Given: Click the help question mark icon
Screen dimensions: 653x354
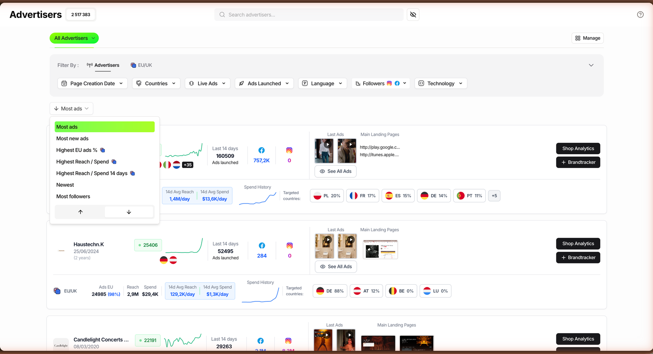Looking at the screenshot, I should pos(640,15).
